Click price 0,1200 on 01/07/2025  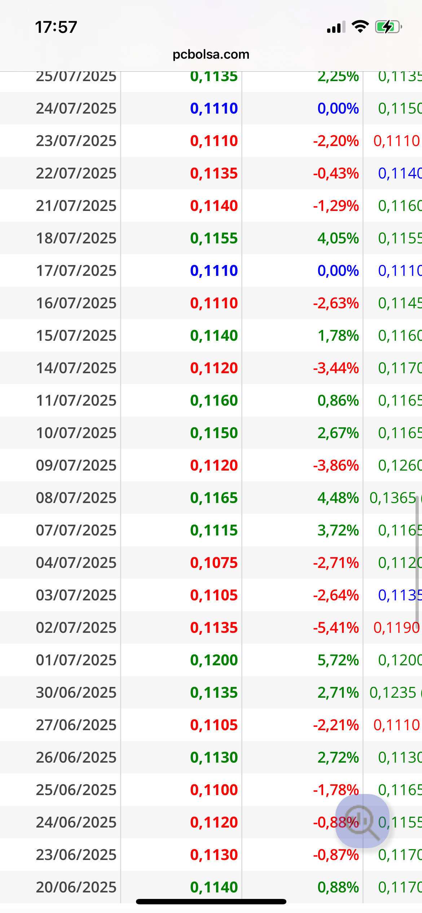click(214, 660)
